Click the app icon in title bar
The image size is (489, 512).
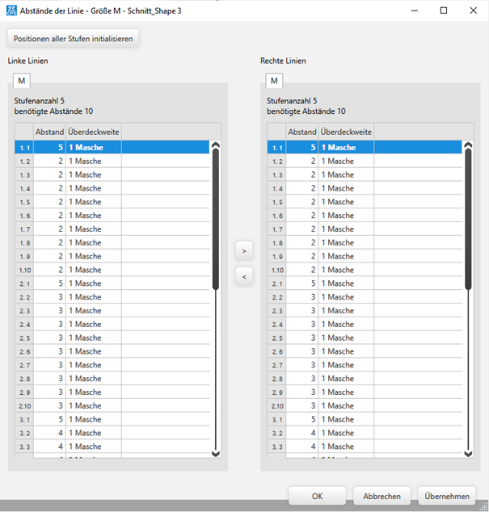pos(10,10)
